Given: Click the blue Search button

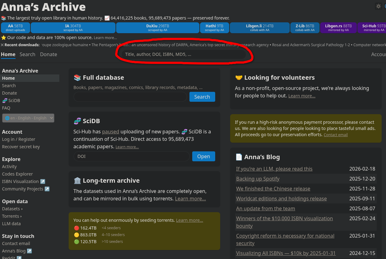Looking at the screenshot, I should (x=202, y=97).
